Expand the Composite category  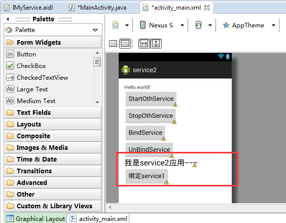point(53,136)
